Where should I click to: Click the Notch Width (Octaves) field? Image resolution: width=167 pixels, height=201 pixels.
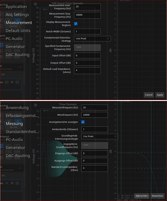point(87,31)
